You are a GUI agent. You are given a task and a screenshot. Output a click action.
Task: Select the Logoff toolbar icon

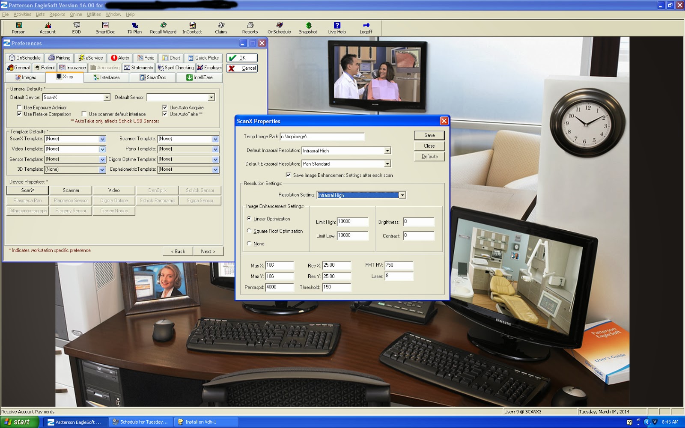pyautogui.click(x=366, y=28)
